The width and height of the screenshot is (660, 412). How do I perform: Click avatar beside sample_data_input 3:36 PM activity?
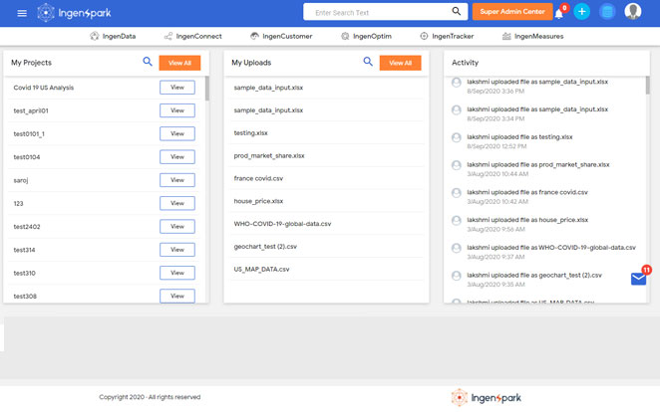[457, 83]
